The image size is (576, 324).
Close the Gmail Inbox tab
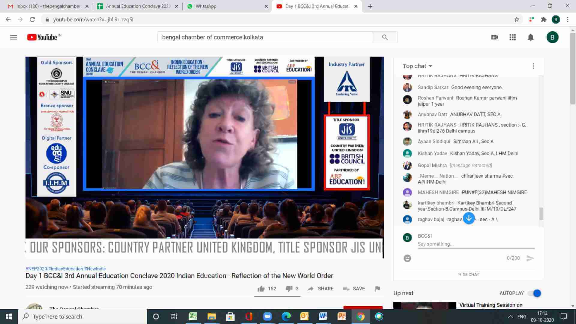(87, 6)
